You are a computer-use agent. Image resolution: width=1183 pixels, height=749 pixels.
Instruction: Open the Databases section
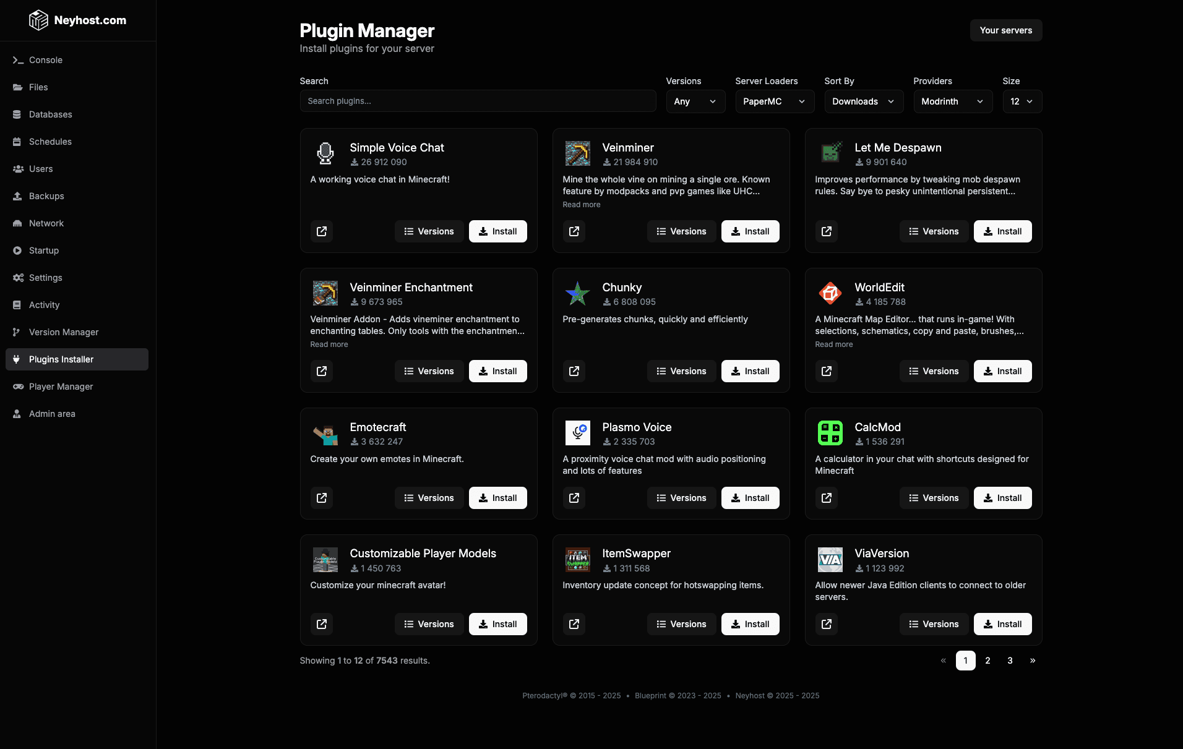tap(50, 114)
